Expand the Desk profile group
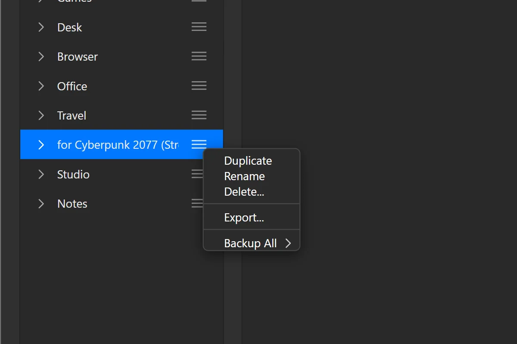Image resolution: width=517 pixels, height=344 pixels. pyautogui.click(x=41, y=27)
